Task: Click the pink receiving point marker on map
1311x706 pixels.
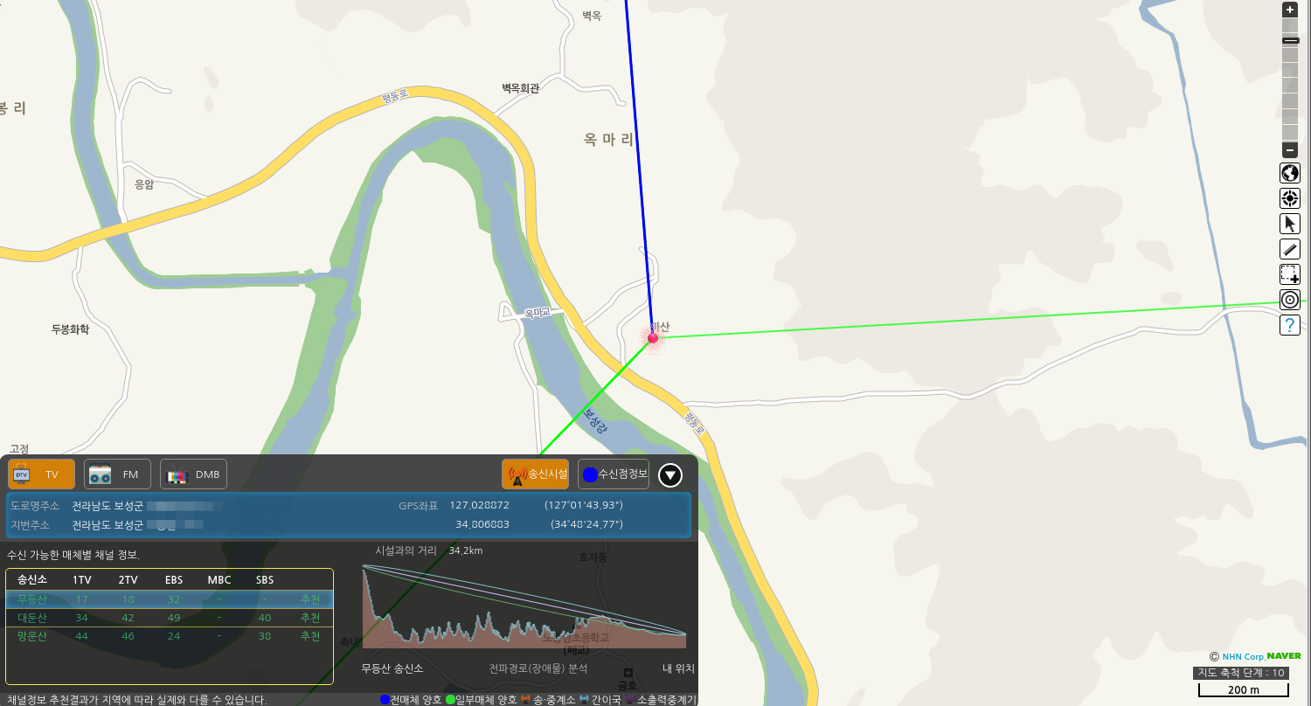Action: tap(653, 337)
